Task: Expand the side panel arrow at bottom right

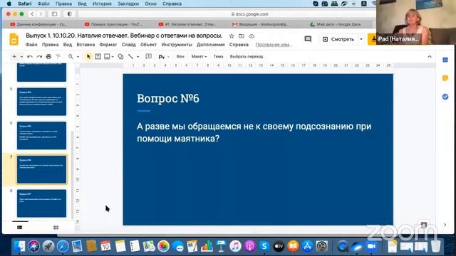Action: (x=445, y=225)
